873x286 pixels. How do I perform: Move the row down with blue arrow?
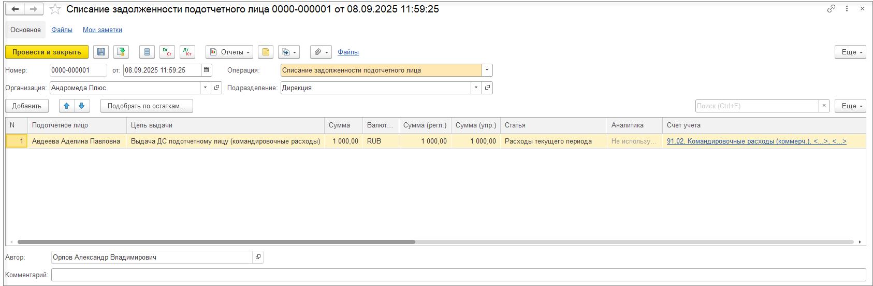coord(82,106)
